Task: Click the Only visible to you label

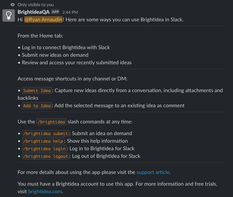Action: point(36,5)
